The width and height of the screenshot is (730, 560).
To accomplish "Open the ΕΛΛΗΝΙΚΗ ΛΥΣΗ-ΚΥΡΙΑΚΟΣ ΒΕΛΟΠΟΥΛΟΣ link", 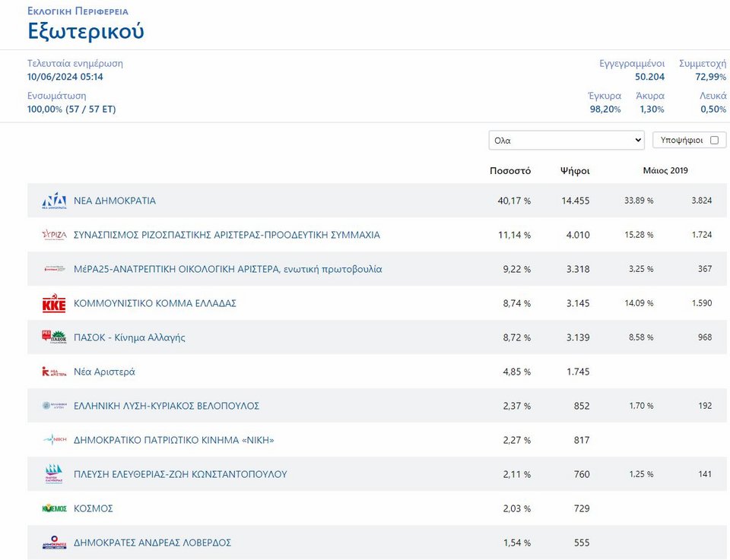I will tap(167, 406).
